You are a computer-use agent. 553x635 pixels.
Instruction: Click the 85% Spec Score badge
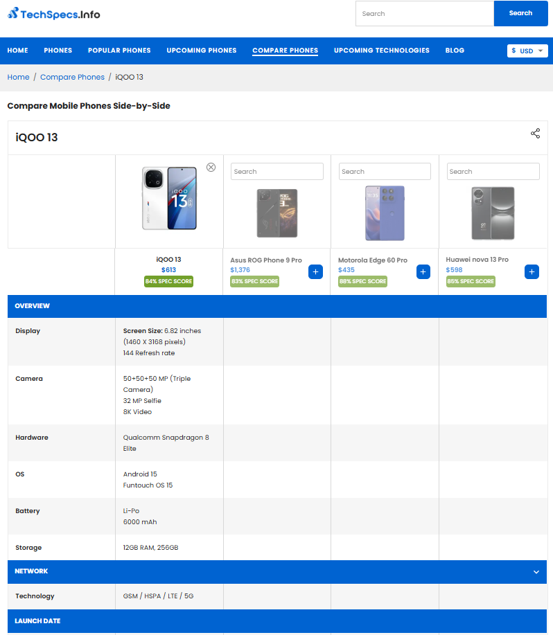coord(471,281)
